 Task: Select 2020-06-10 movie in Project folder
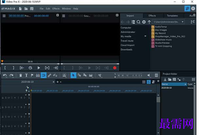167,88
